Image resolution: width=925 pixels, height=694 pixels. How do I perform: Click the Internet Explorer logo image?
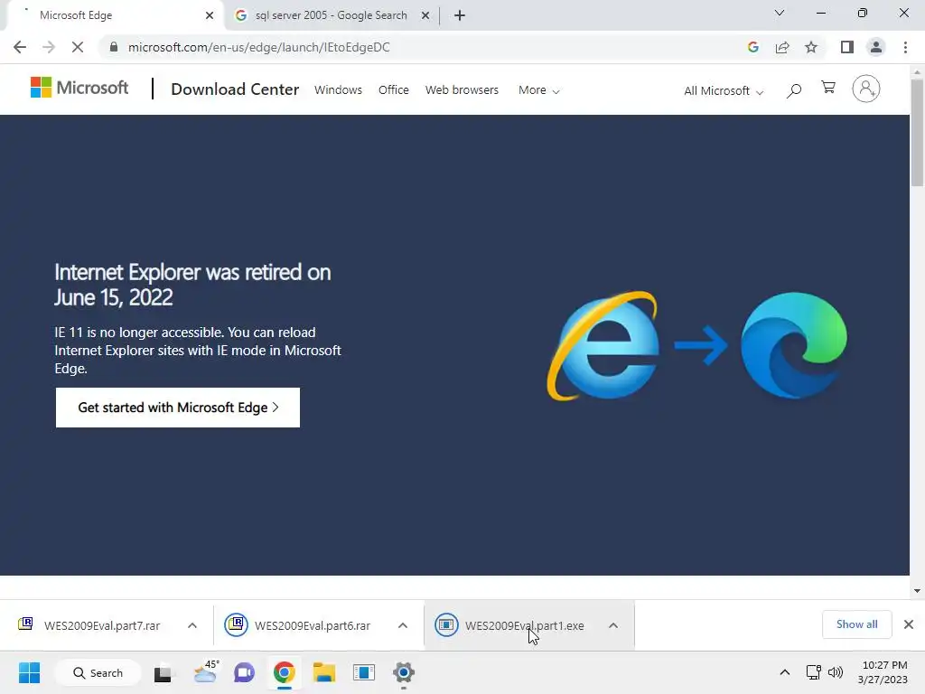tap(603, 346)
